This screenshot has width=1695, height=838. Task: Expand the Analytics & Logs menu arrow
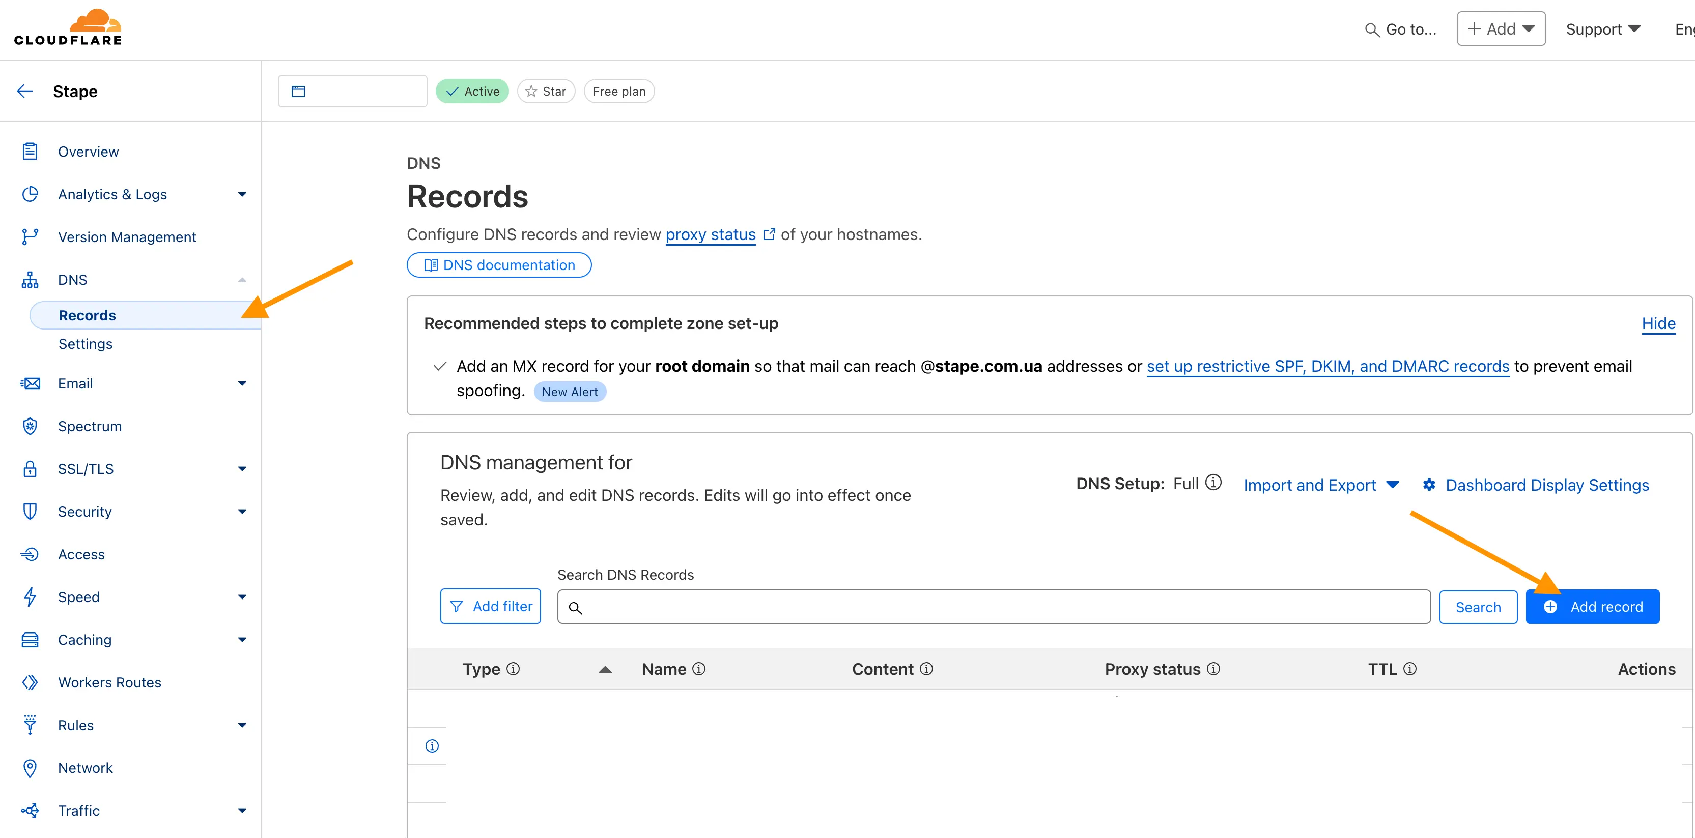[x=242, y=195]
